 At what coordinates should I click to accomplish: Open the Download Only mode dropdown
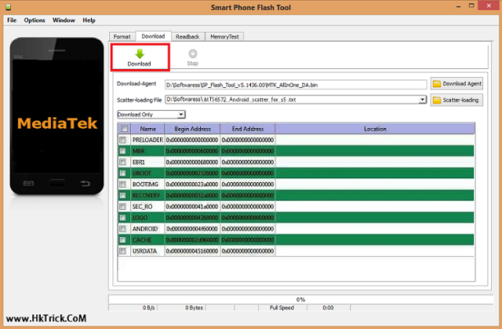151,115
